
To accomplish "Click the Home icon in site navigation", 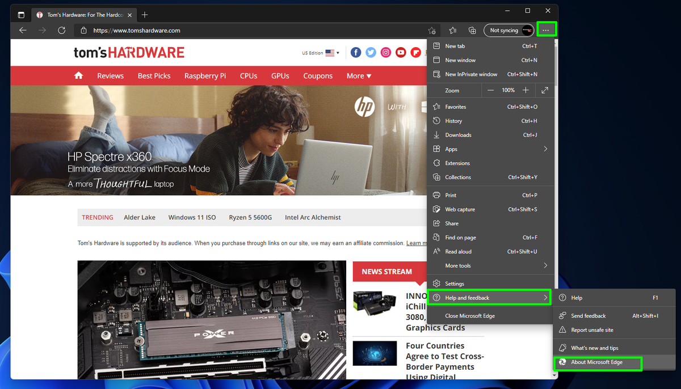I will (78, 76).
